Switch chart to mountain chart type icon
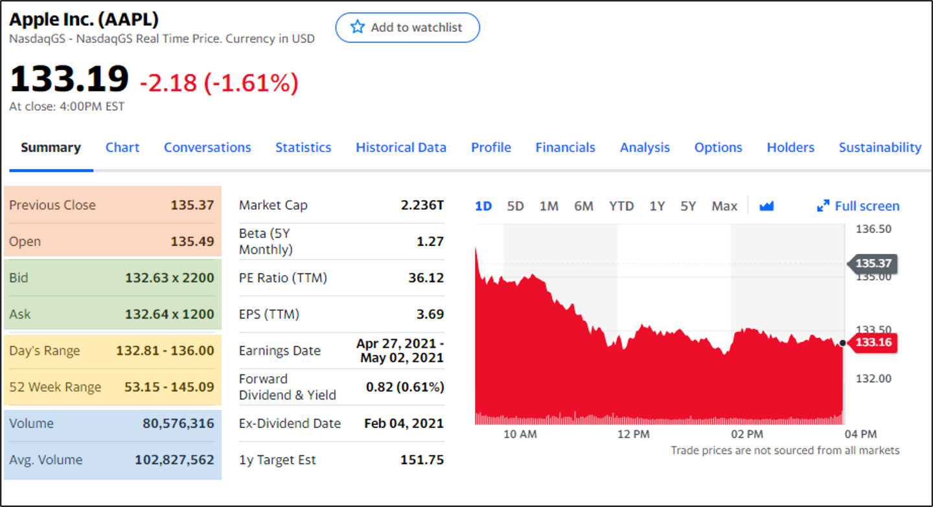The height and width of the screenshot is (507, 933). [x=767, y=206]
